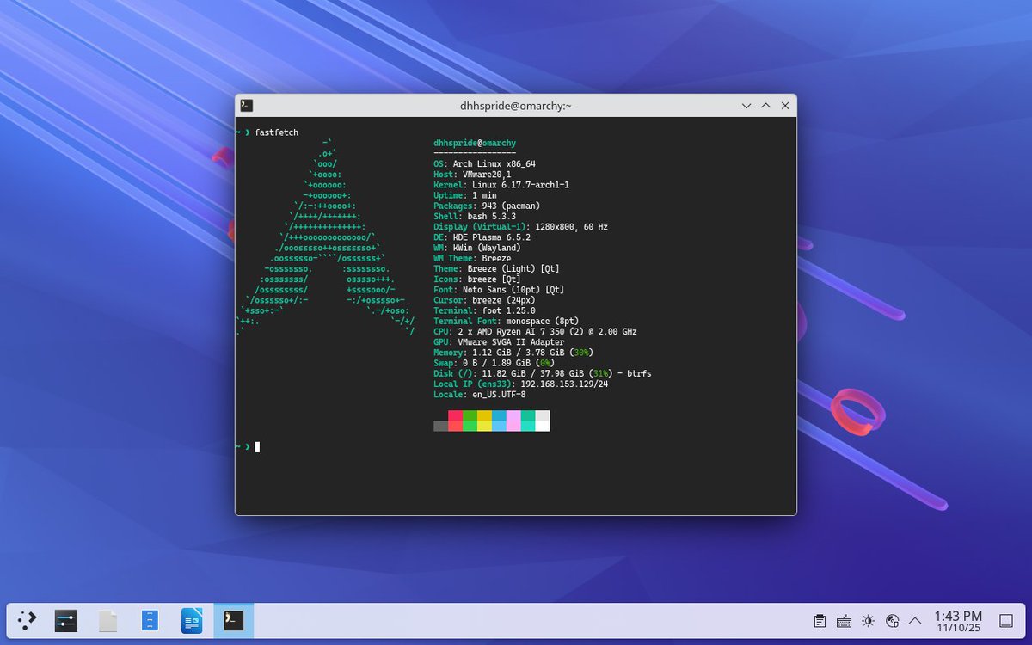The image size is (1032, 645).
Task: Open brightness and color tray applet
Action: pos(868,621)
